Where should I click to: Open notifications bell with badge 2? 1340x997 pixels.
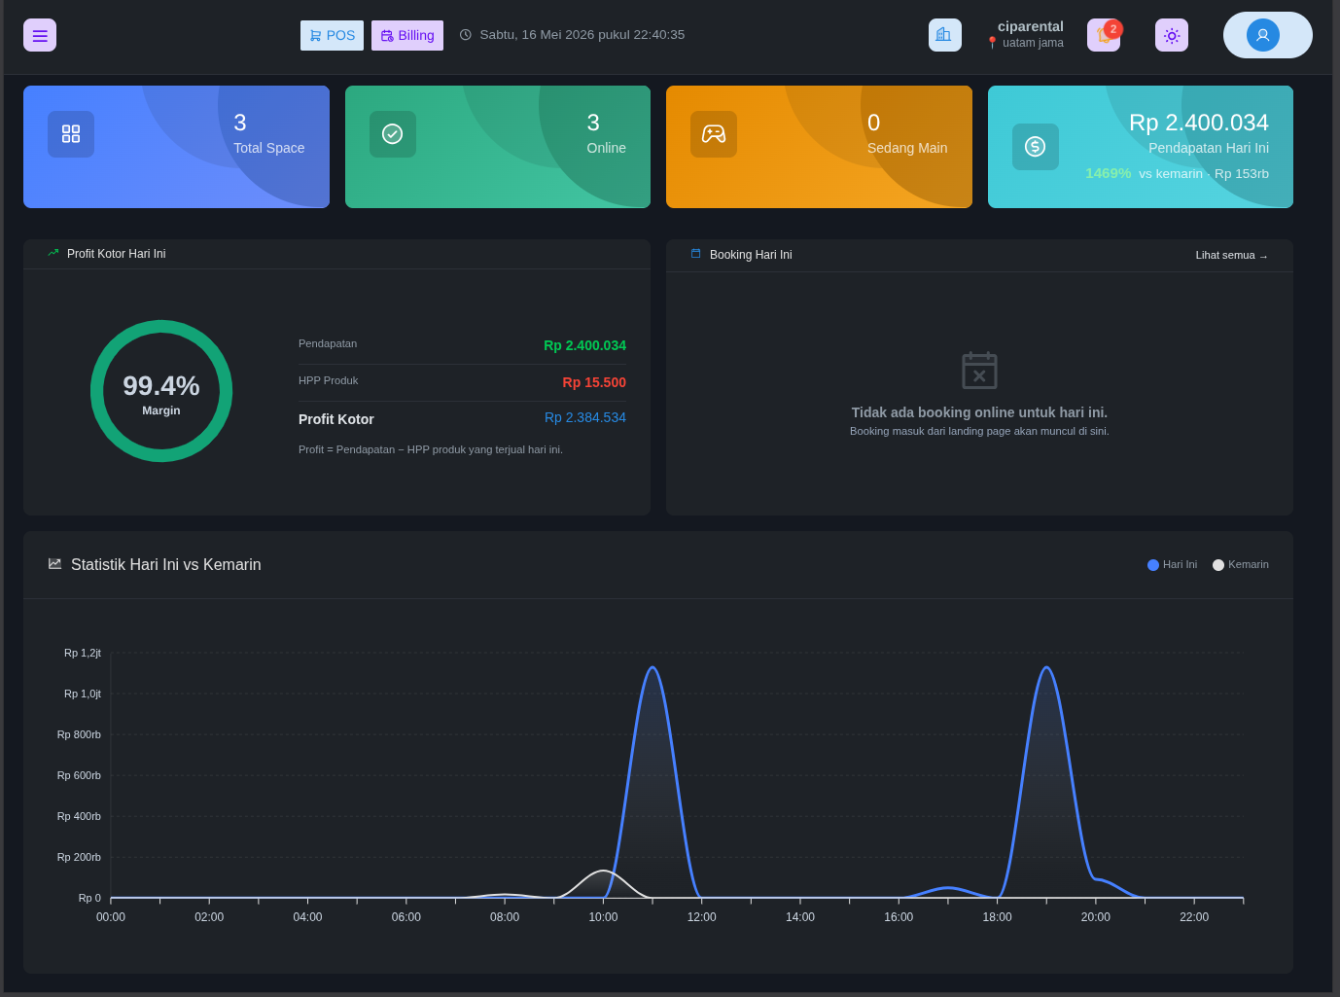[x=1104, y=35]
